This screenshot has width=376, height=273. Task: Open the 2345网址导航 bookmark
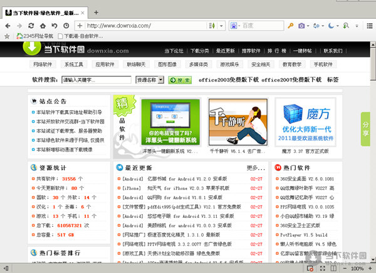(x=34, y=36)
